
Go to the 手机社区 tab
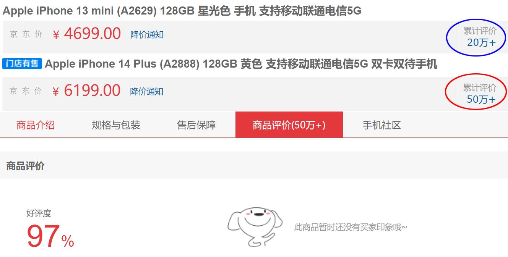(381, 125)
